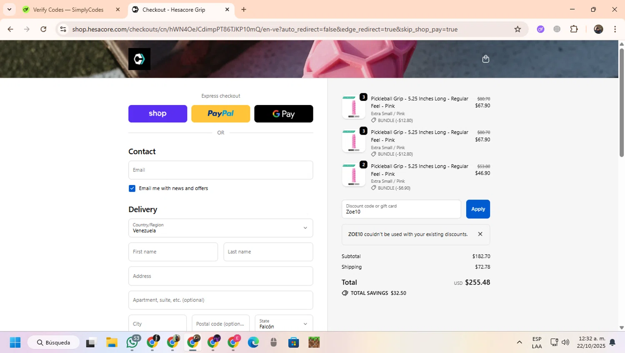
Task: Focus the First name field
Action: click(173, 252)
